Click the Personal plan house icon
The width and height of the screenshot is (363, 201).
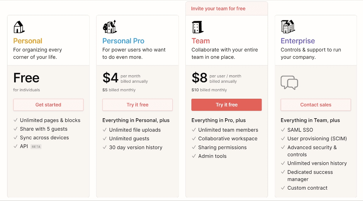[19, 27]
